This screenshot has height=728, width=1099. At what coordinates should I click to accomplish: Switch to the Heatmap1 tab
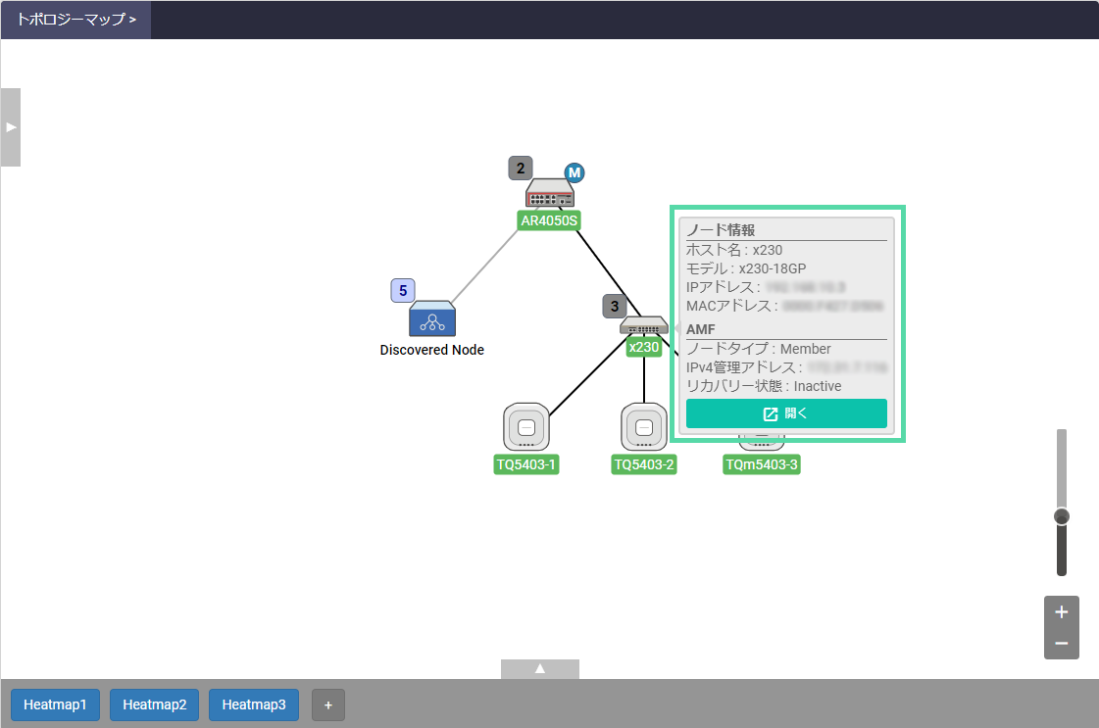tap(55, 704)
